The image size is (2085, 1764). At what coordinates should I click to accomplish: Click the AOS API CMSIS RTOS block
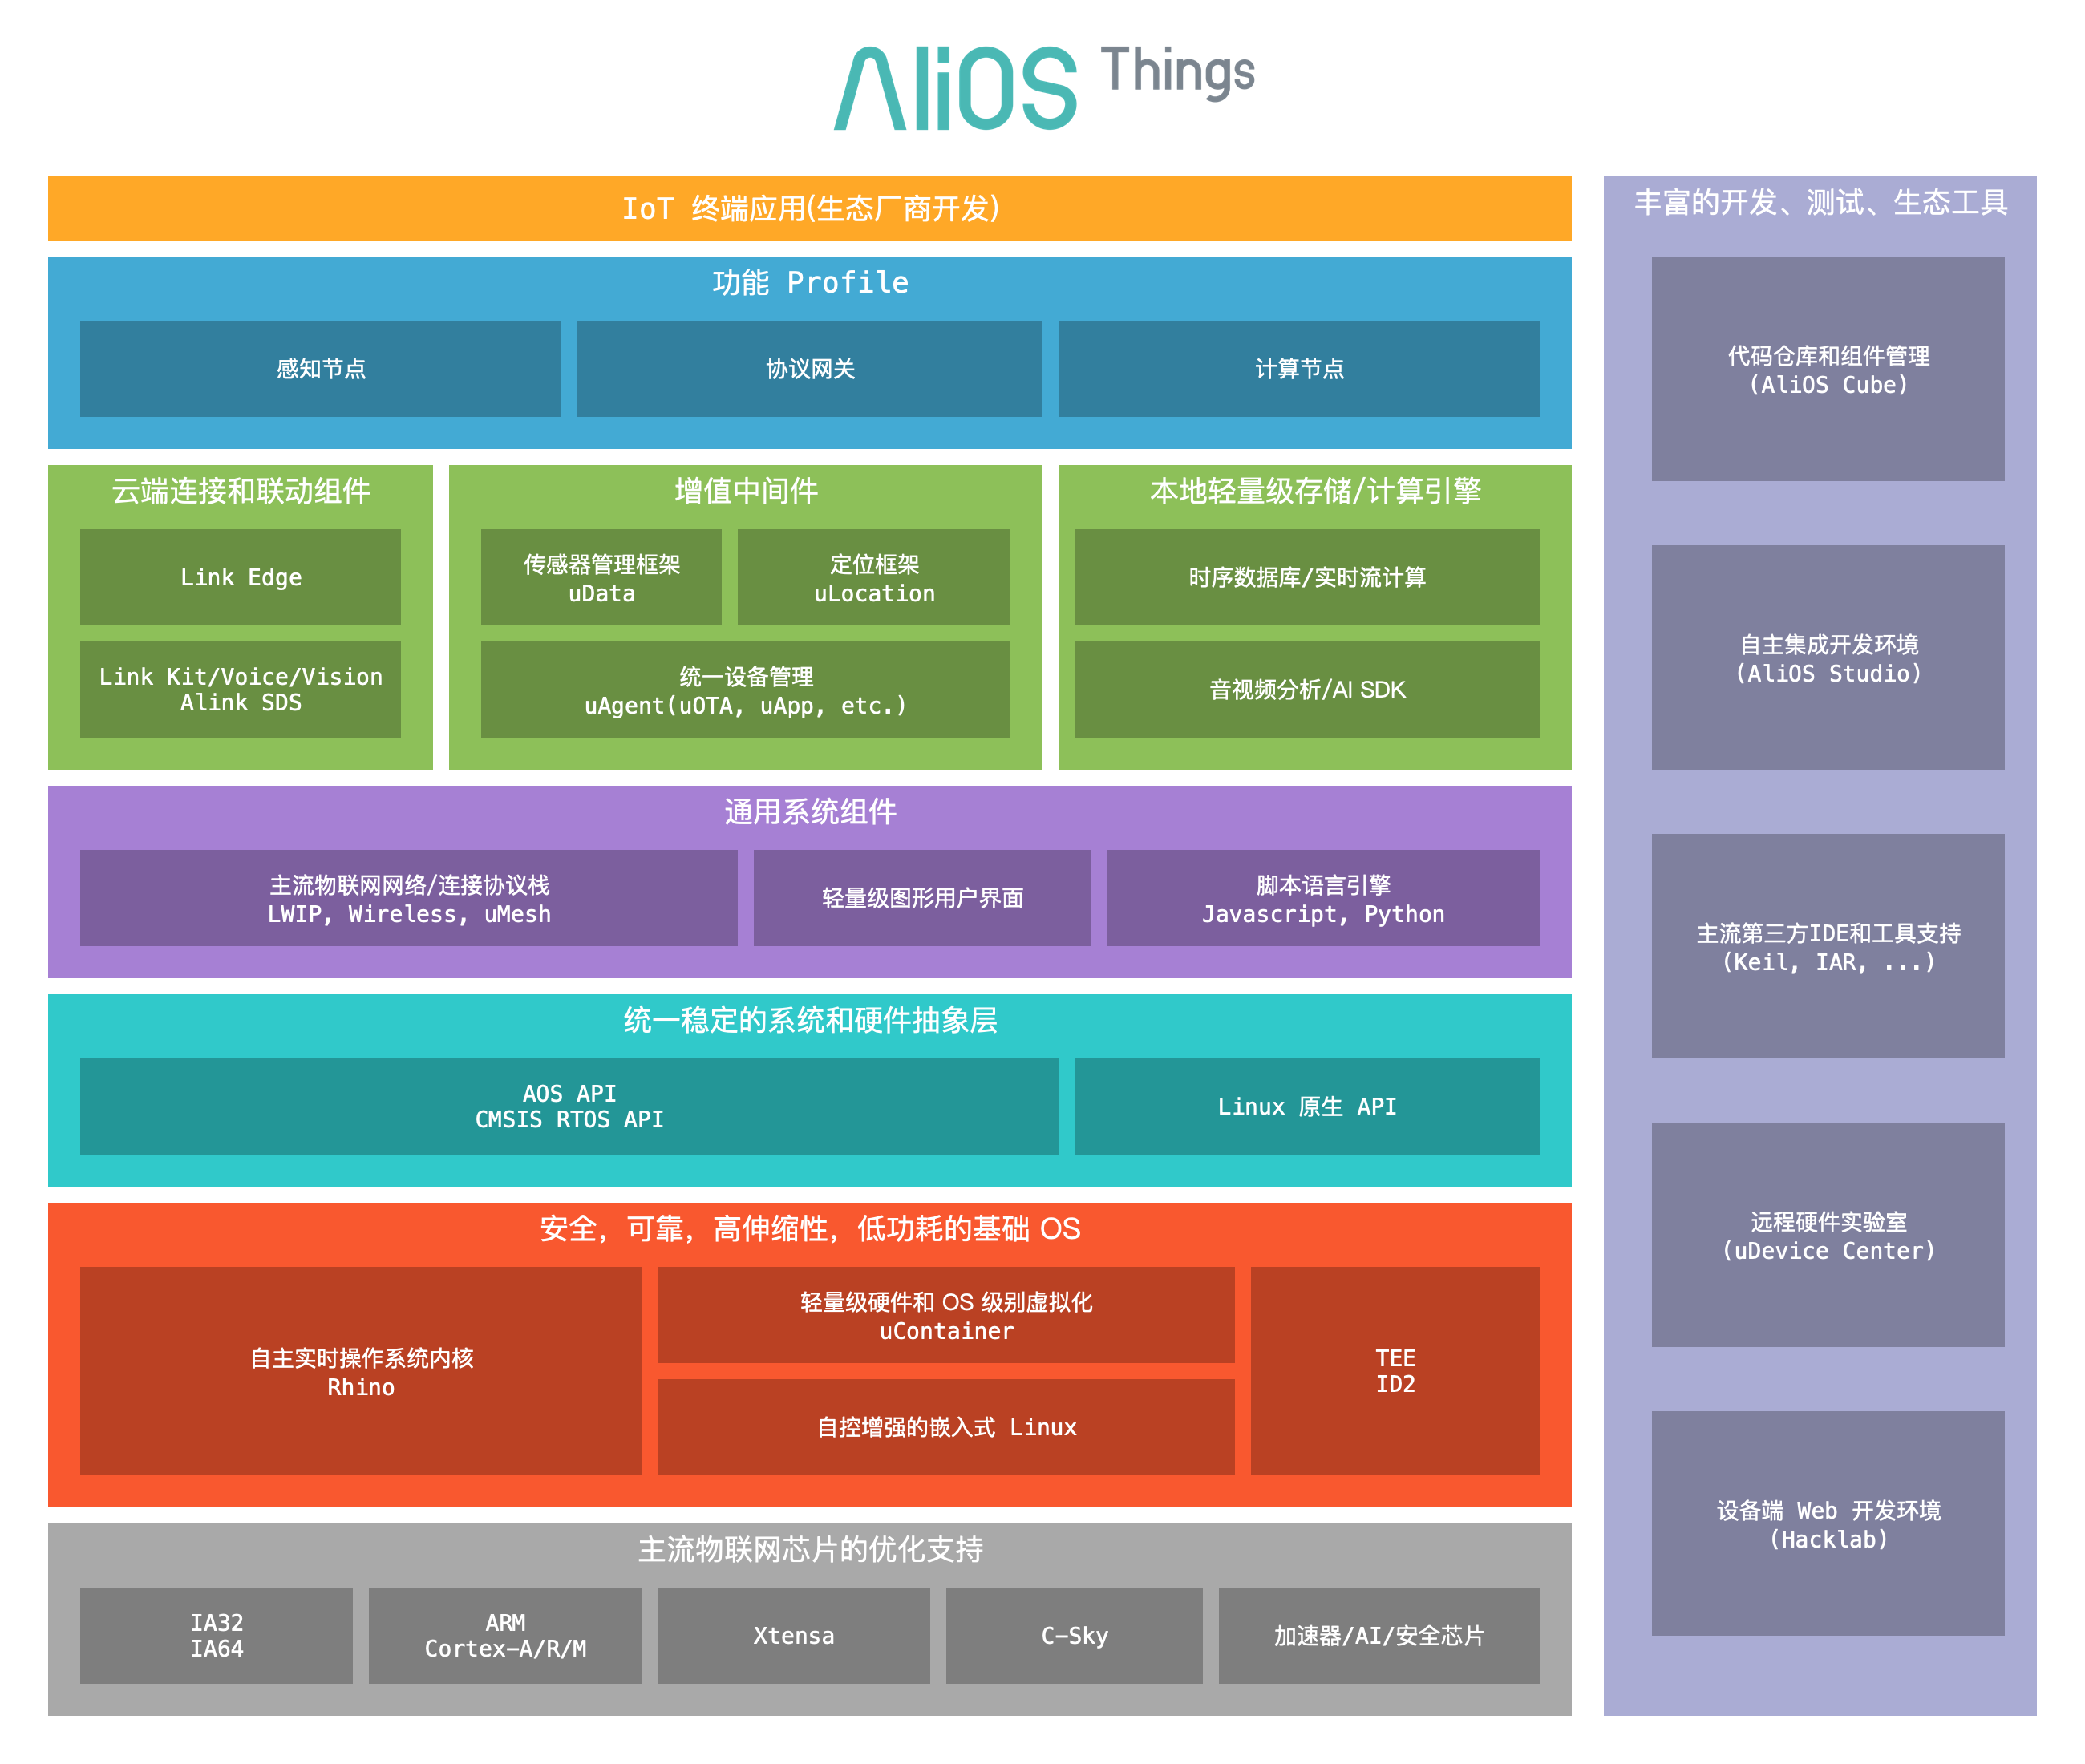tap(568, 1106)
